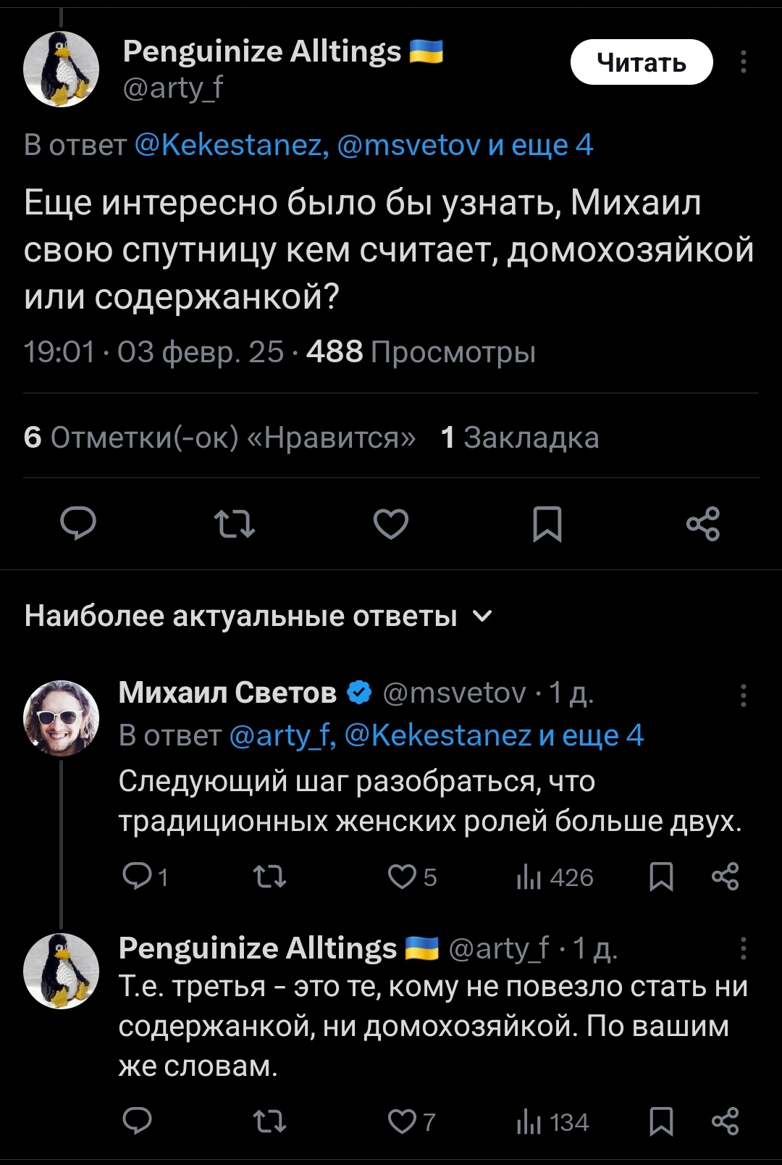Image resolution: width=782 pixels, height=1165 pixels.
Task: Reply to Михаил Светов's comment
Action: tap(145, 877)
